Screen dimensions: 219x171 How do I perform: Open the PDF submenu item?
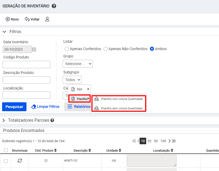tap(79, 89)
